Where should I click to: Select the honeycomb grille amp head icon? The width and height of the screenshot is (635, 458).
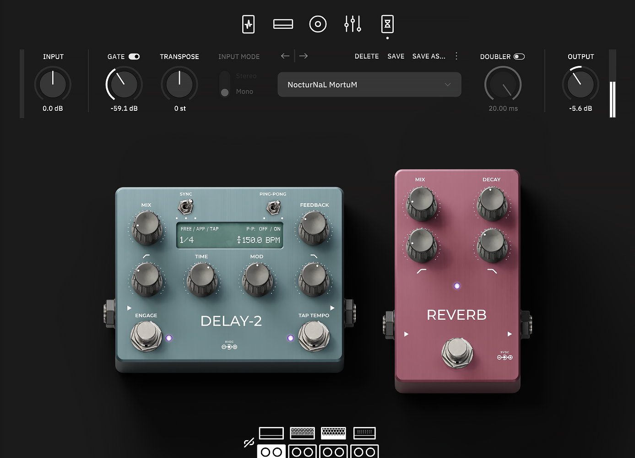[333, 433]
